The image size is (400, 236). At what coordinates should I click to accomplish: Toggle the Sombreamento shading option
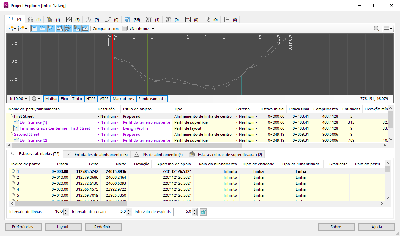152,99
